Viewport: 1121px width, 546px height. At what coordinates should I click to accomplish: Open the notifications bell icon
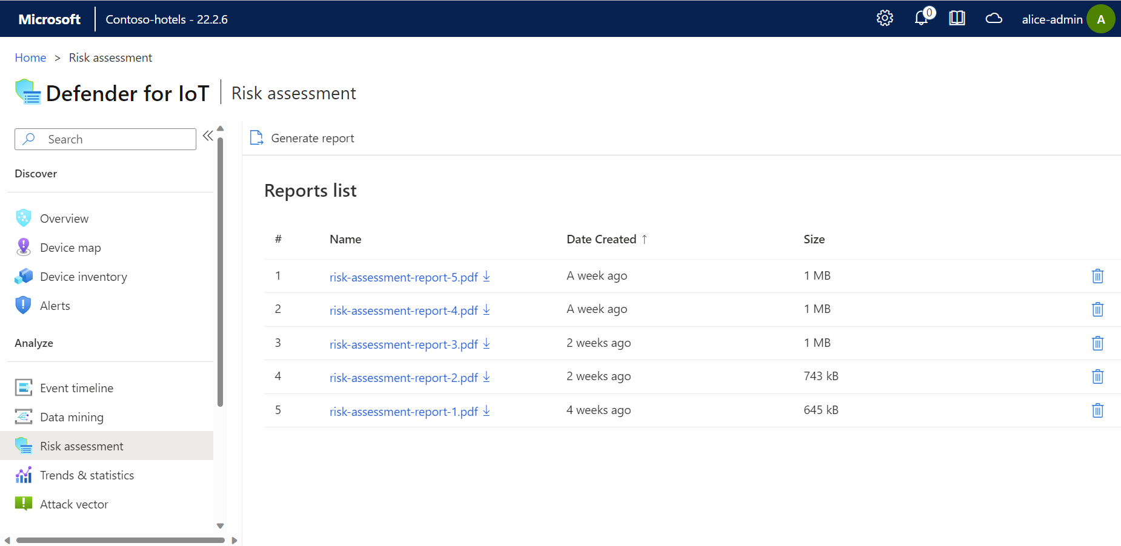922,18
